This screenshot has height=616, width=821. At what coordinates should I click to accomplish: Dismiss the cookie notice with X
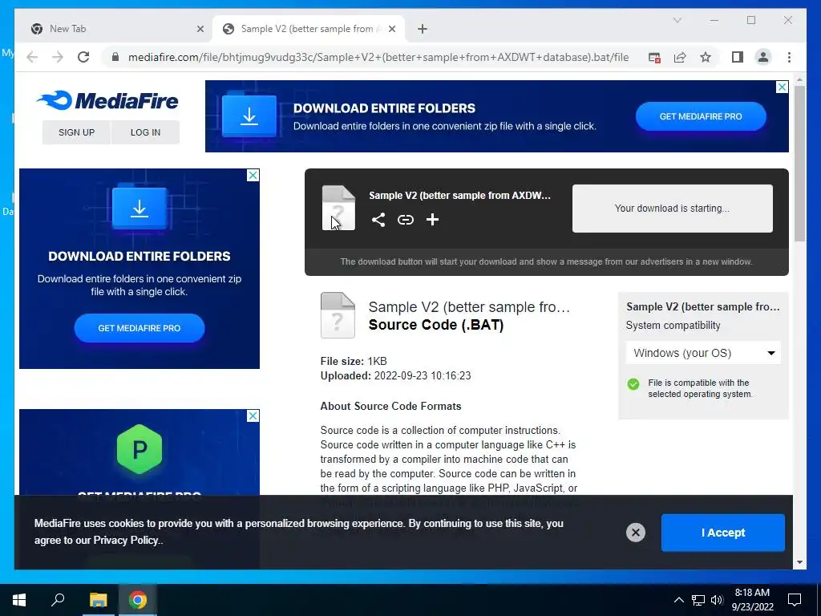coord(635,533)
